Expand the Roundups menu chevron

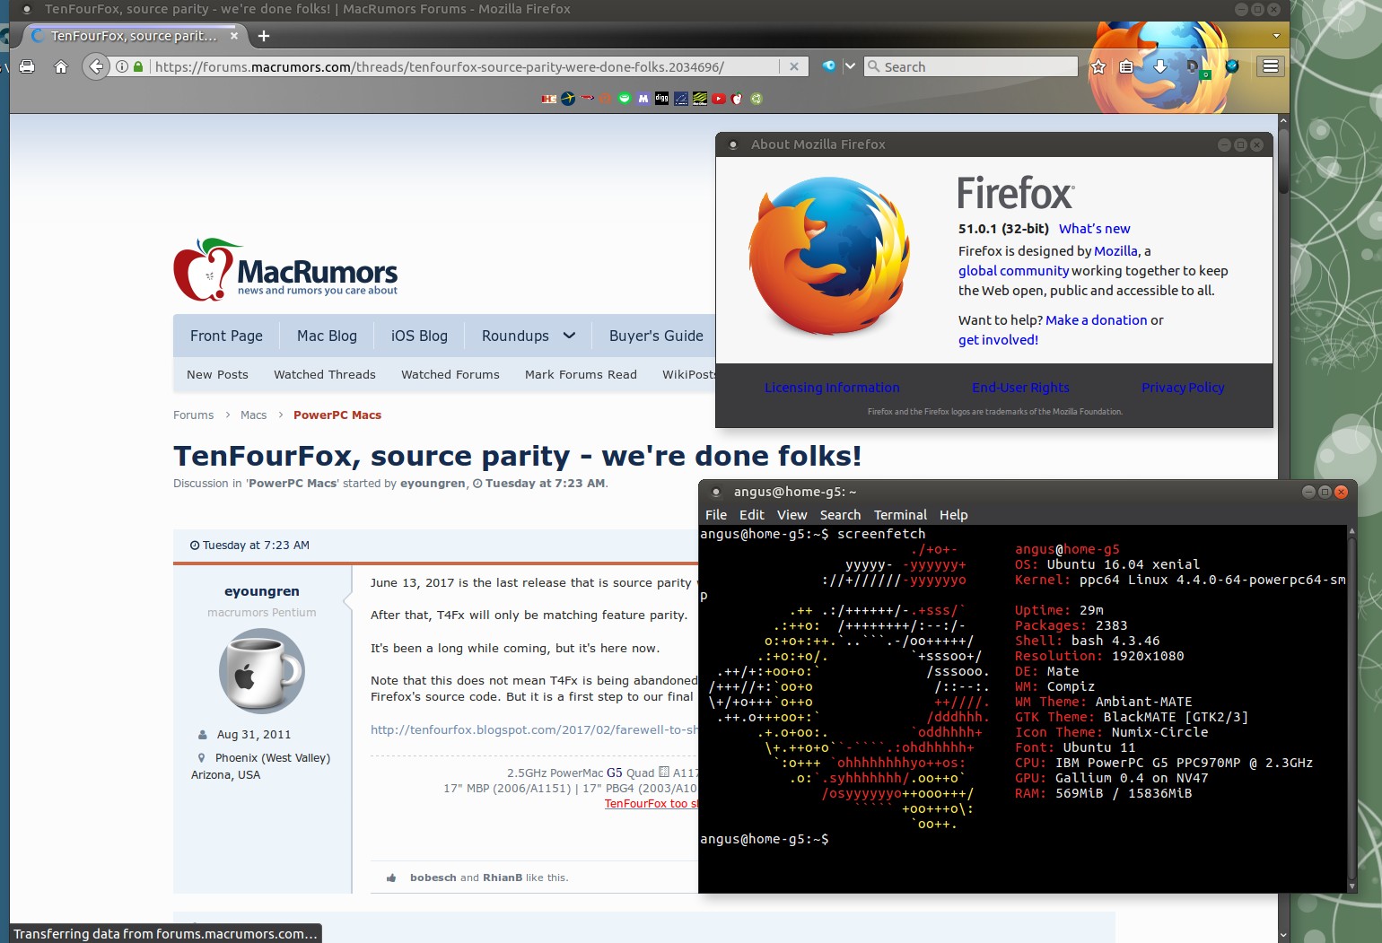569,336
